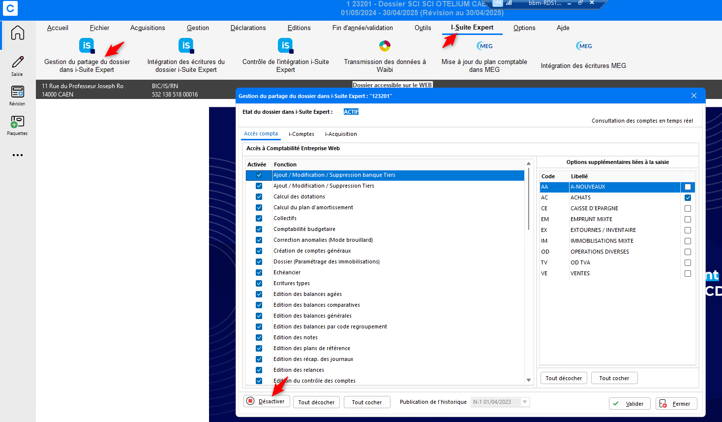Click the function list scroll down arrow
722x422 pixels.
529,380
